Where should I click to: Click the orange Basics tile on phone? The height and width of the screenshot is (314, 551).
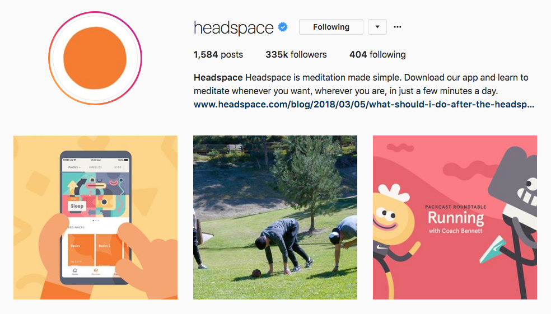(x=81, y=250)
